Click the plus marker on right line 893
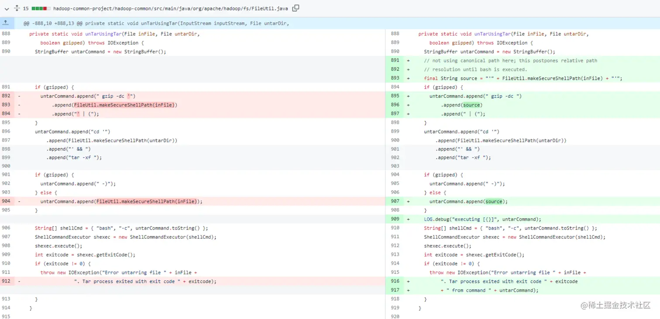The height and width of the screenshot is (319, 660). tap(409, 79)
